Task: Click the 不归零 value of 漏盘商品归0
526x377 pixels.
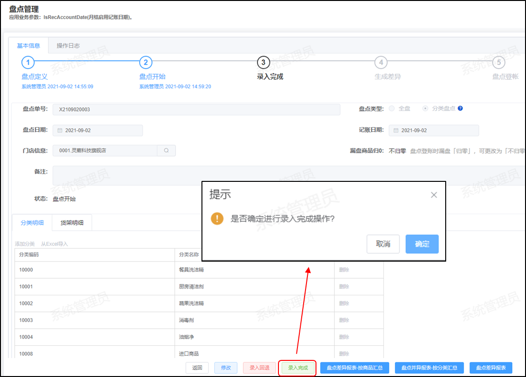Action: click(x=397, y=151)
